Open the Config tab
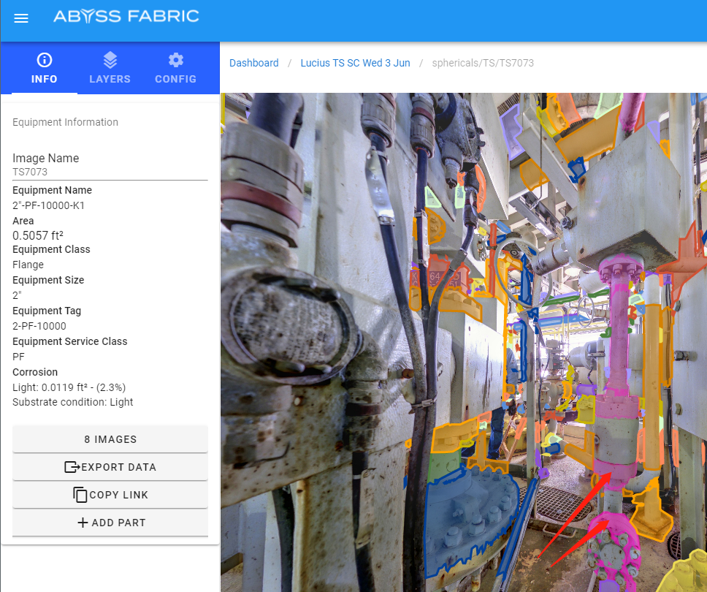The image size is (707, 592). tap(175, 68)
